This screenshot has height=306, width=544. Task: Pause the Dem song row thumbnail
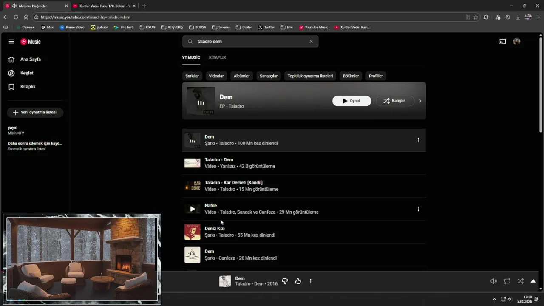click(x=192, y=140)
